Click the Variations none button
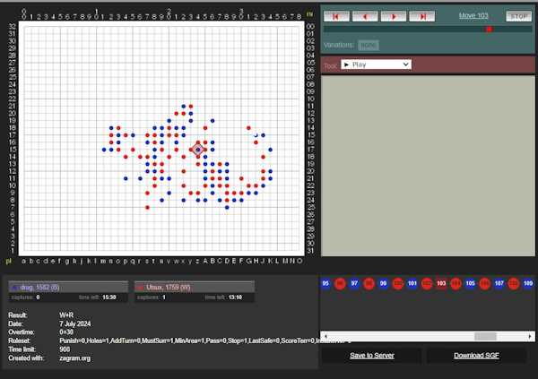 pyautogui.click(x=368, y=45)
